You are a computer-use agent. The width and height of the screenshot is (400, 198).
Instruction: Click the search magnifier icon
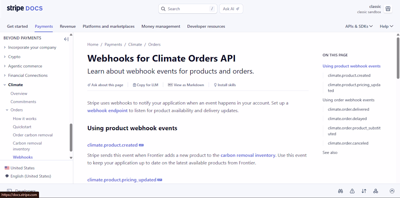(163, 9)
